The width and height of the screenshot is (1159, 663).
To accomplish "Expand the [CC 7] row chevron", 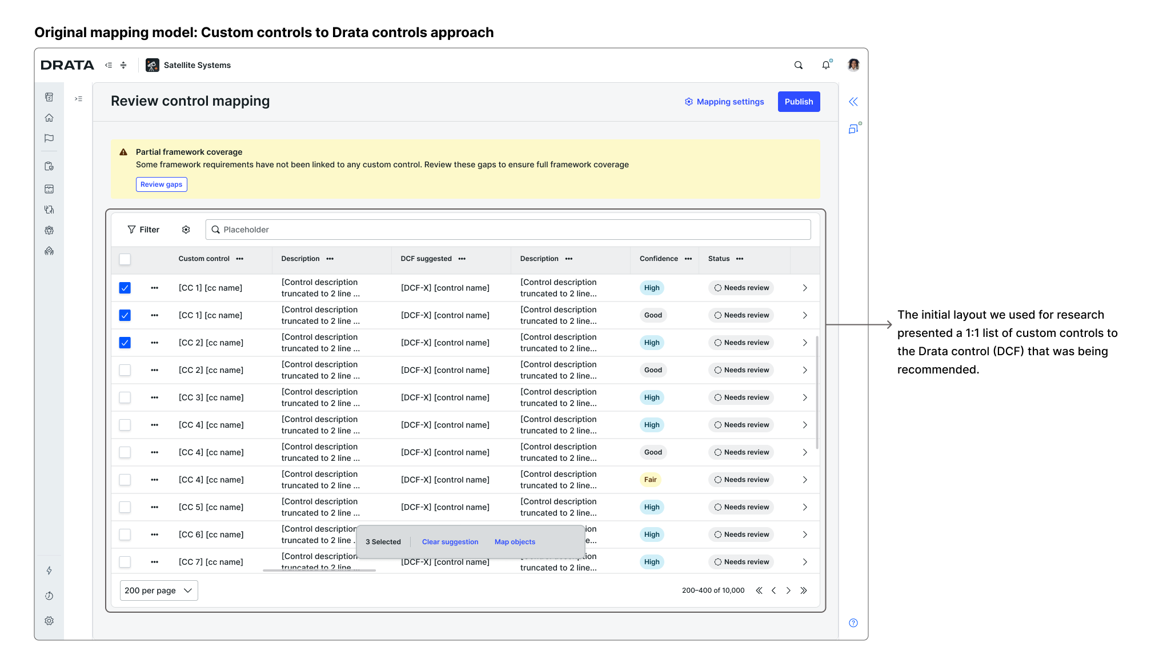I will 805,562.
